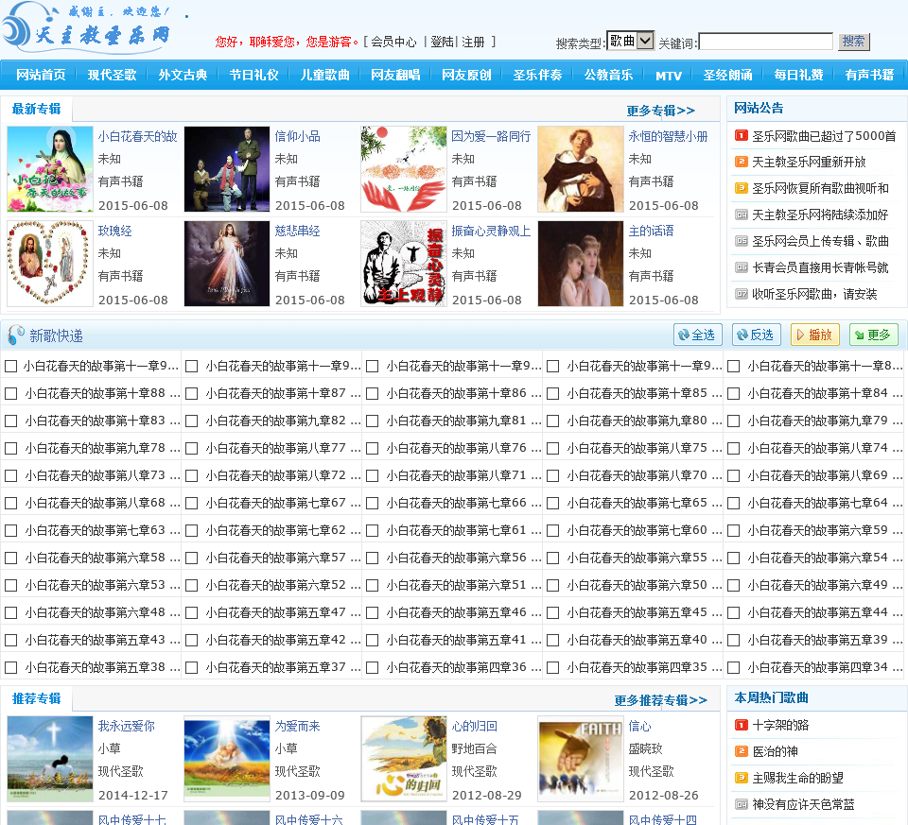The height and width of the screenshot is (825, 908).
Task: Click rank 2 badge for 天主教圣乐网重新开放
Action: [x=742, y=162]
